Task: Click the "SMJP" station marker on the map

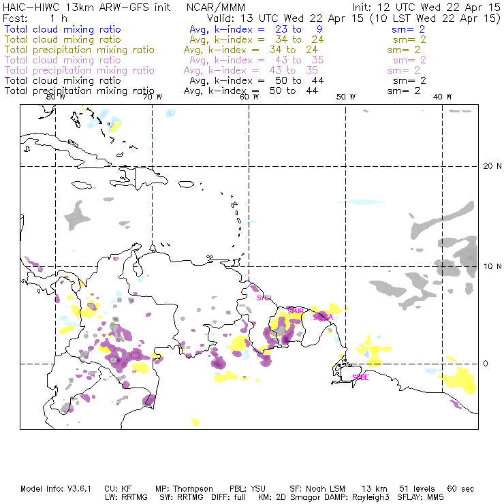Action: (x=296, y=311)
